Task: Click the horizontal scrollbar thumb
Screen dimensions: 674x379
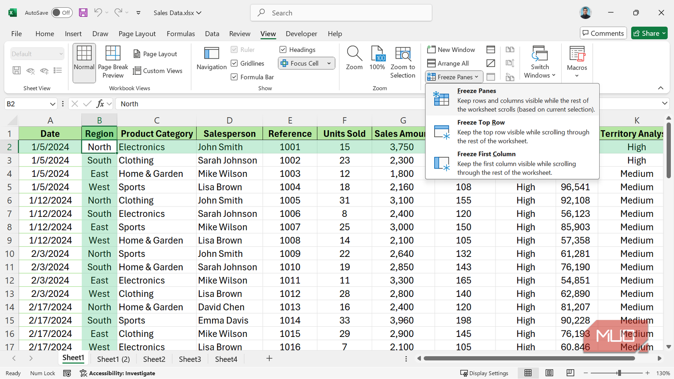Action: (x=529, y=359)
